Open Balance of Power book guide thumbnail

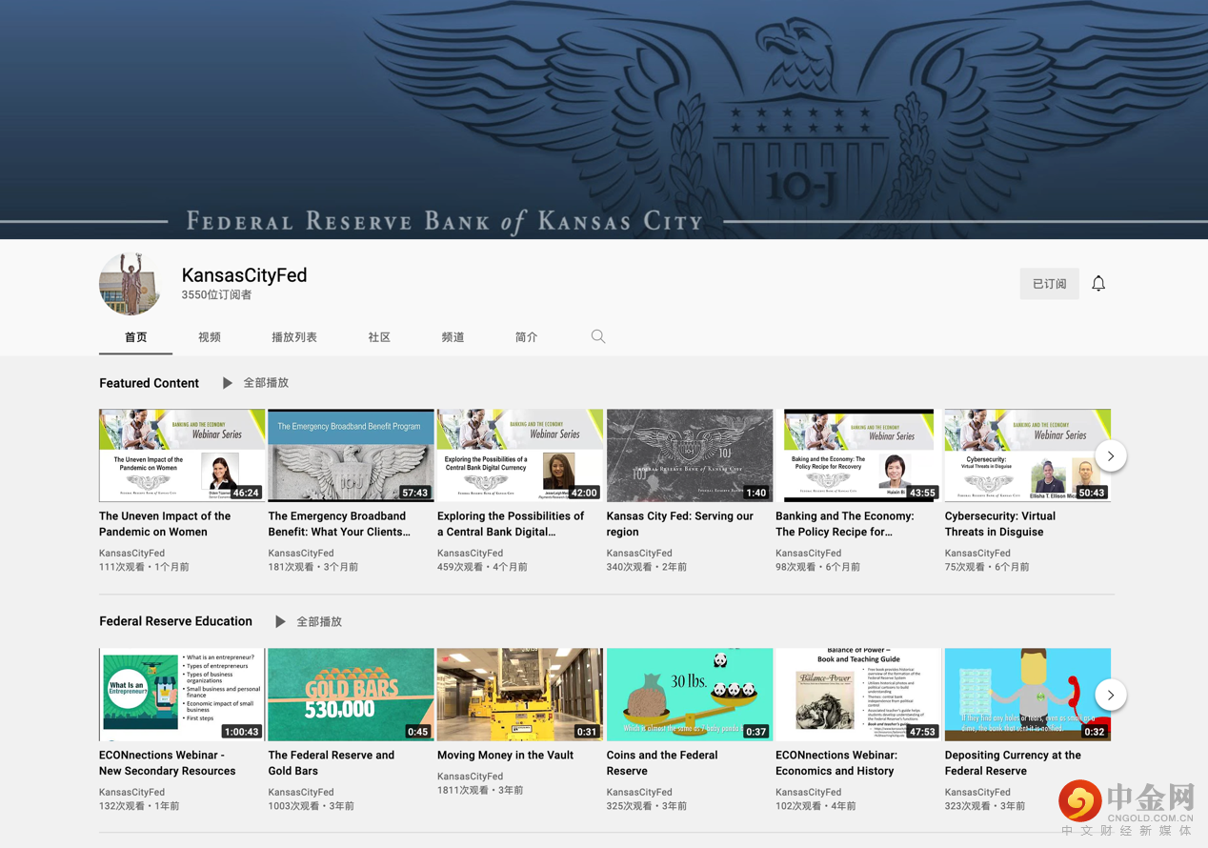click(858, 695)
